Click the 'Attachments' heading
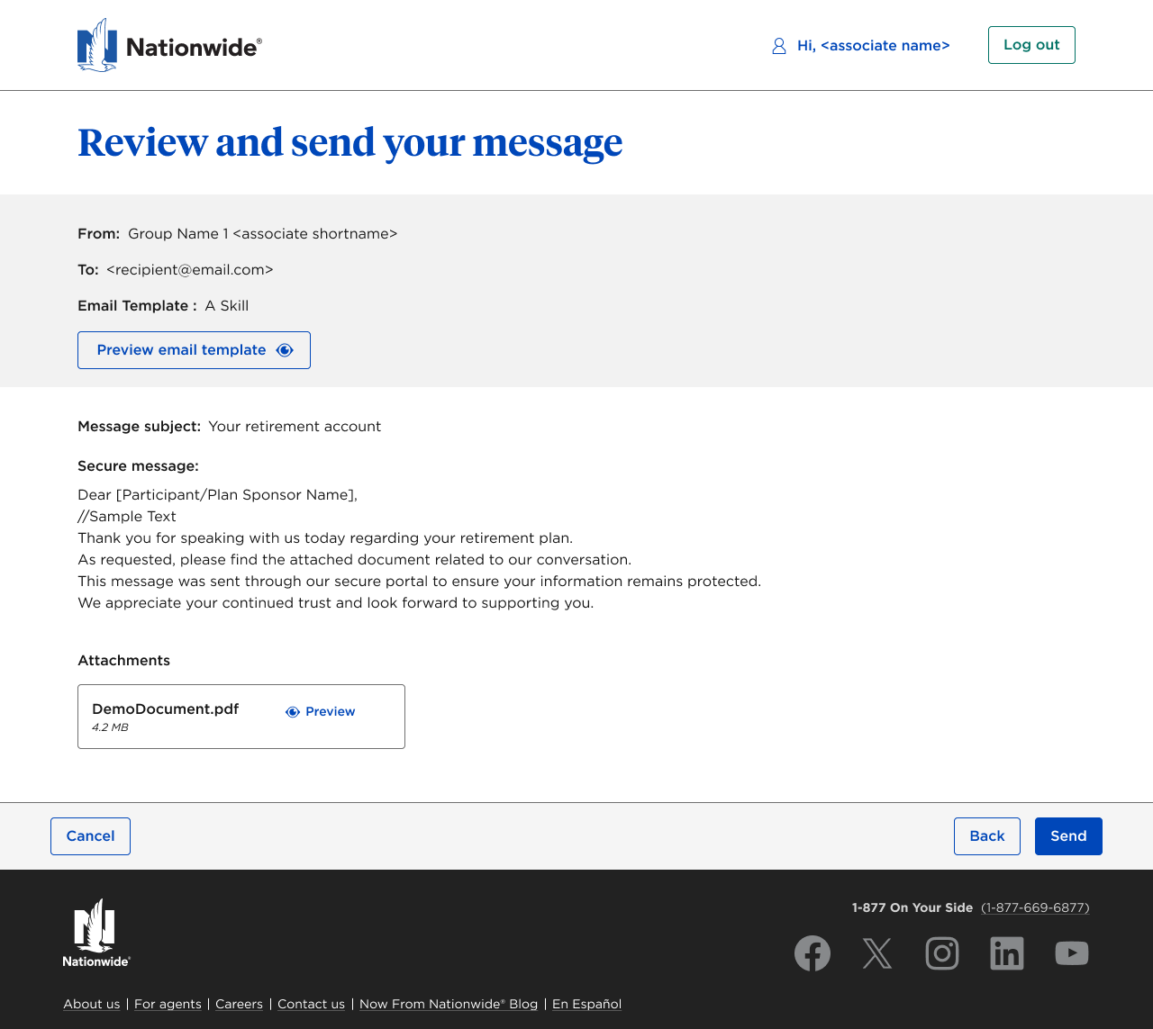The image size is (1153, 1029). tap(123, 661)
